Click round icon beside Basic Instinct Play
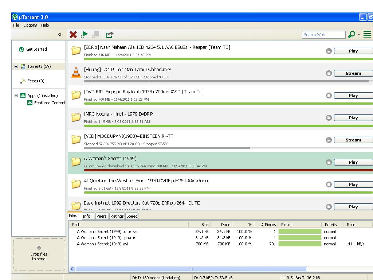This screenshot has height=280, width=373. (329, 207)
